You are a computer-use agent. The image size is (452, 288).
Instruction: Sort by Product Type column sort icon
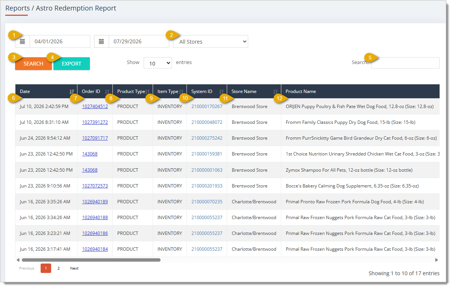coord(147,91)
